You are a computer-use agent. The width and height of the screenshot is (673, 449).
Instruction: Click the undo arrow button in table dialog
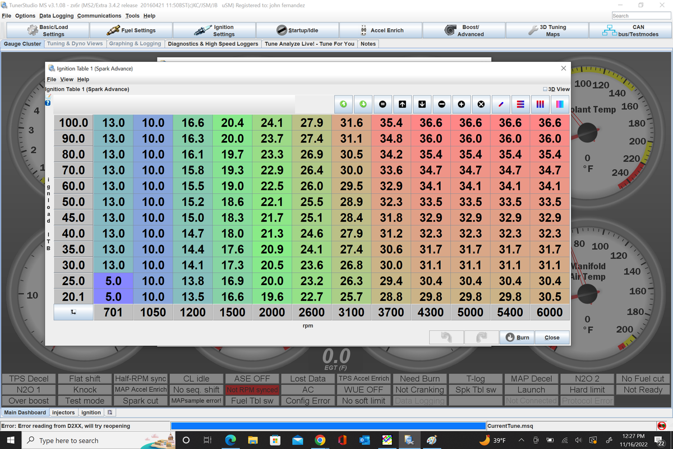446,337
